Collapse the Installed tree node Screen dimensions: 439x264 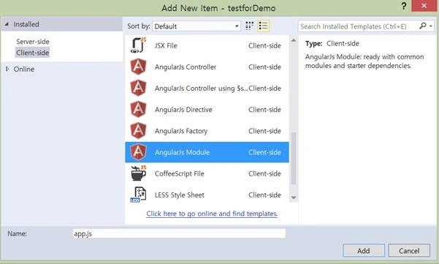pos(7,24)
